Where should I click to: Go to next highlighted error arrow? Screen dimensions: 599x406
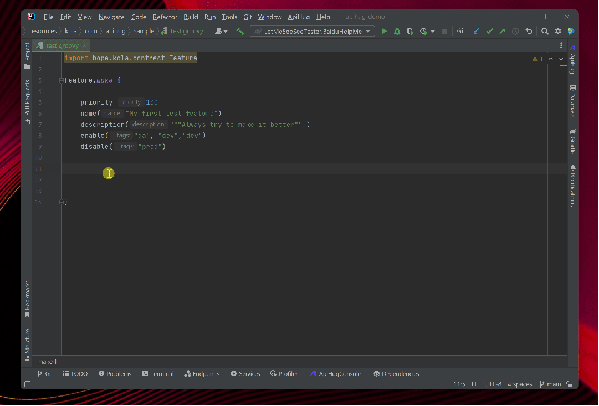(561, 59)
